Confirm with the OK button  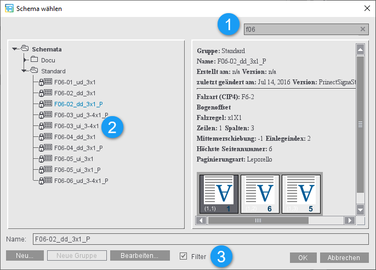pos(303,258)
